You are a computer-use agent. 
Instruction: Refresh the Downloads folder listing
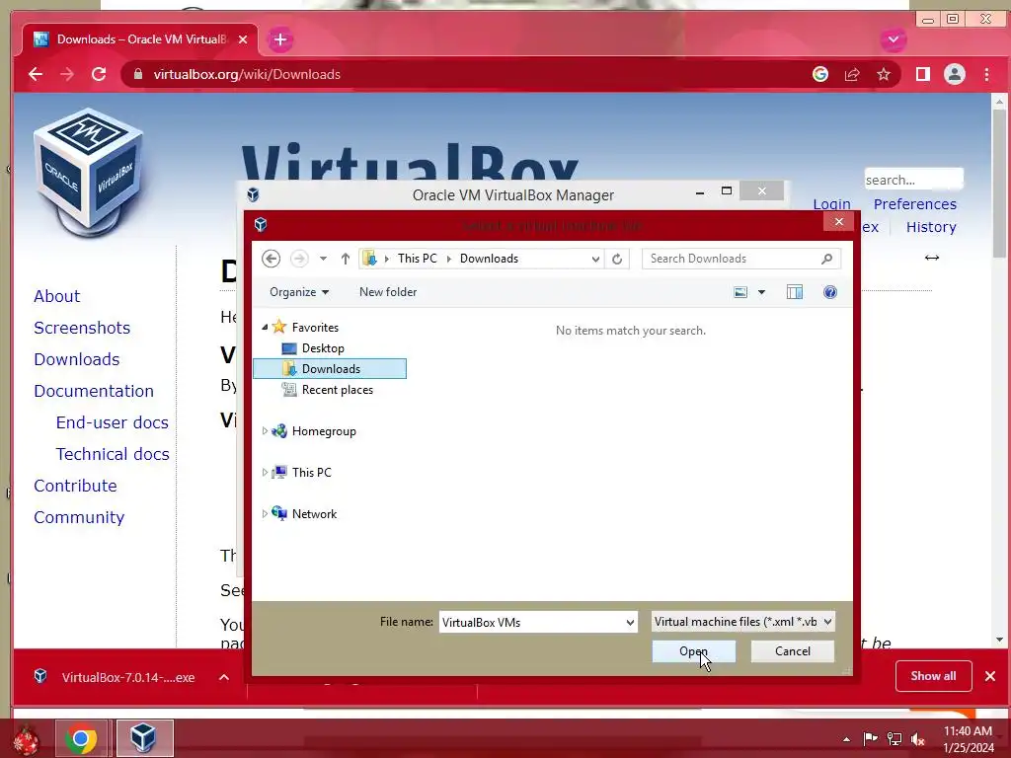point(617,259)
